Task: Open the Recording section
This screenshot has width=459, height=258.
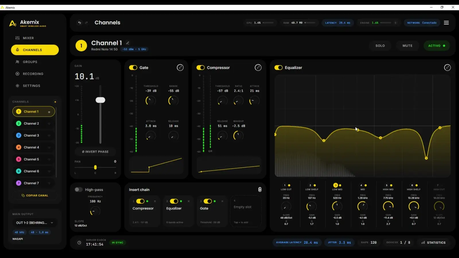Action: (35, 74)
